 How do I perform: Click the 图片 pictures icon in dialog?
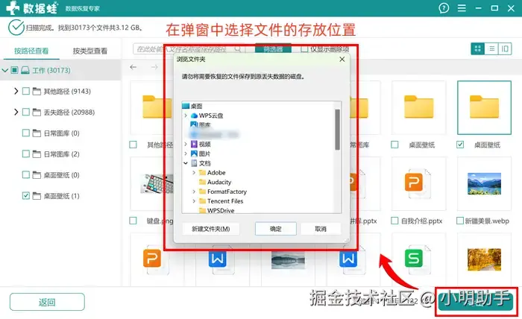[194, 154]
